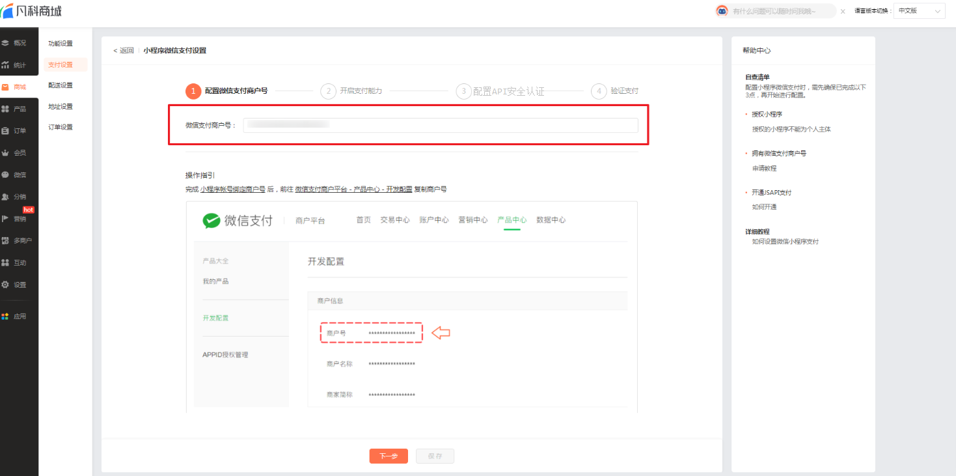Open 地址设置 in the submenu
Image resolution: width=956 pixels, height=476 pixels.
(61, 106)
